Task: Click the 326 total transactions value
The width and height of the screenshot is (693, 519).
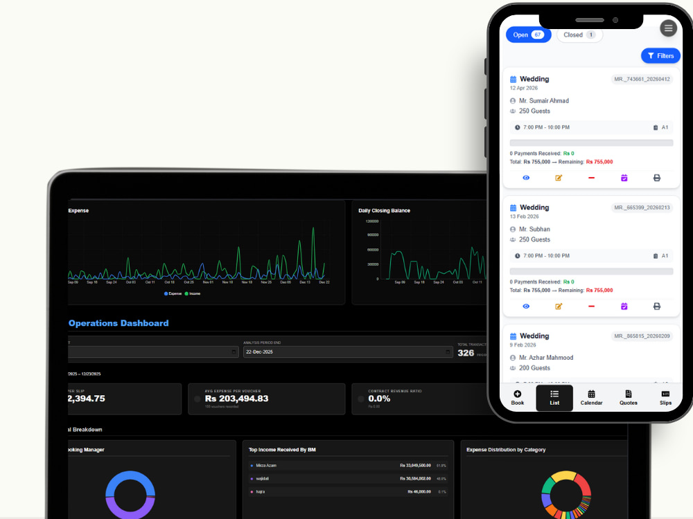Action: click(466, 353)
